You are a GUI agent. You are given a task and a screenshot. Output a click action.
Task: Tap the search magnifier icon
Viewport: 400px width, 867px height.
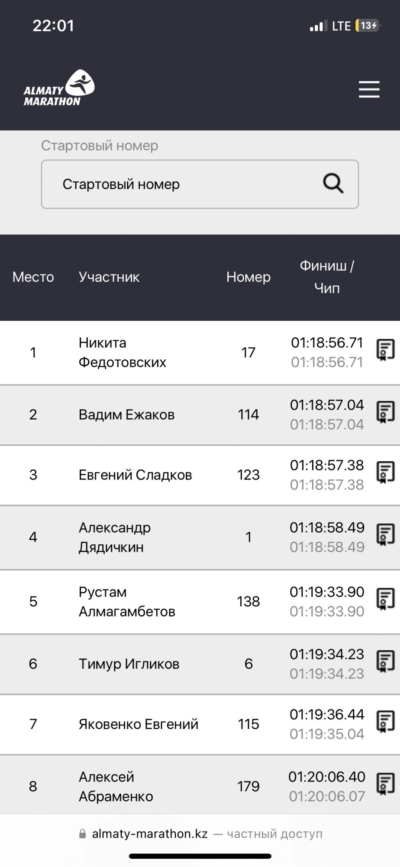[x=333, y=184]
